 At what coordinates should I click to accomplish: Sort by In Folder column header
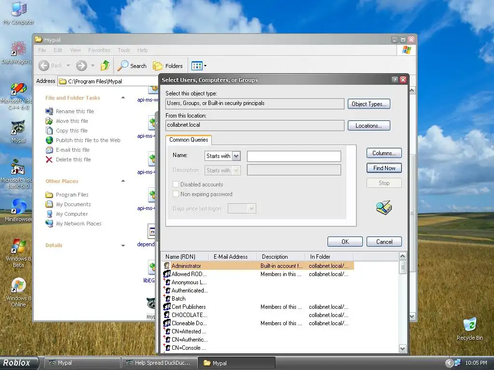(x=329, y=257)
